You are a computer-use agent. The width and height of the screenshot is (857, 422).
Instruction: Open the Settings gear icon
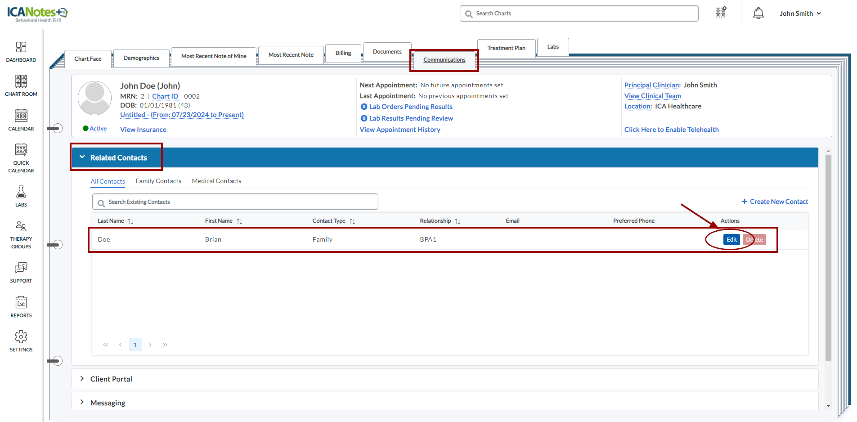coord(21,337)
